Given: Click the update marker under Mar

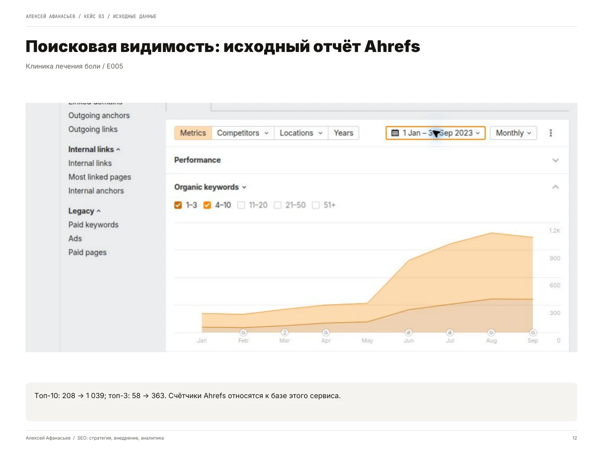Looking at the screenshot, I should pos(285,333).
